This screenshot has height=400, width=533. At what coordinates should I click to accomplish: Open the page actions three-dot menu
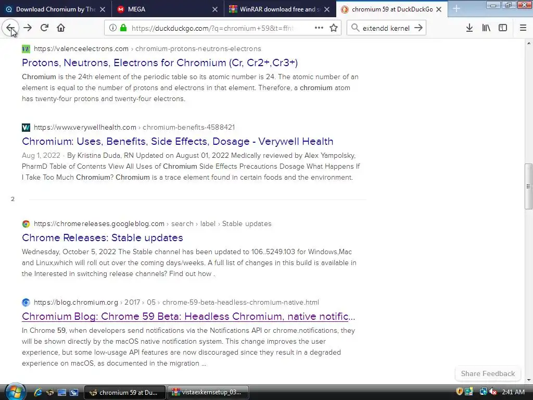(319, 28)
